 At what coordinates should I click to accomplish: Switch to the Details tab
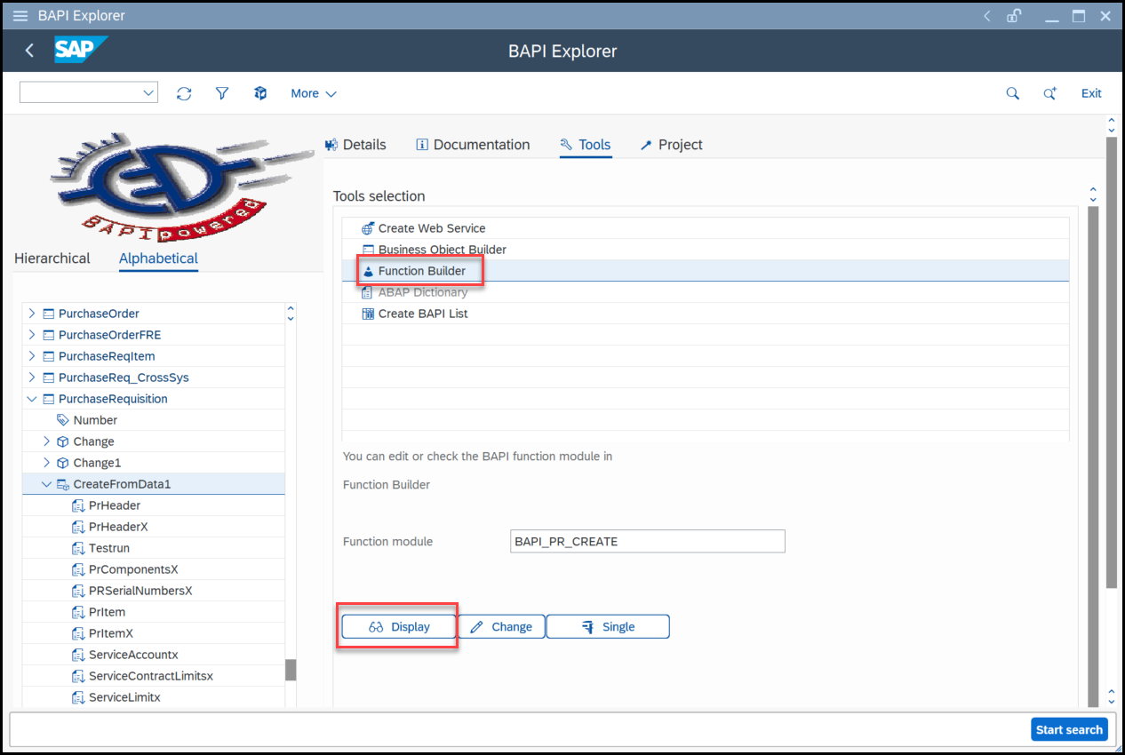point(355,145)
